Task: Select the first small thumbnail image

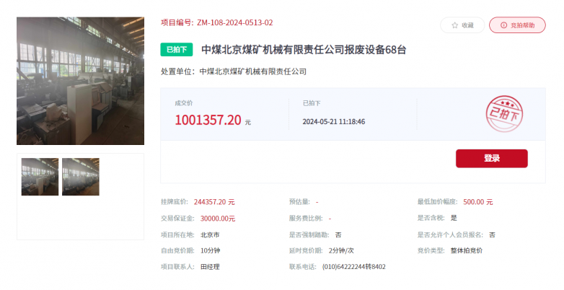Action: tap(40, 177)
